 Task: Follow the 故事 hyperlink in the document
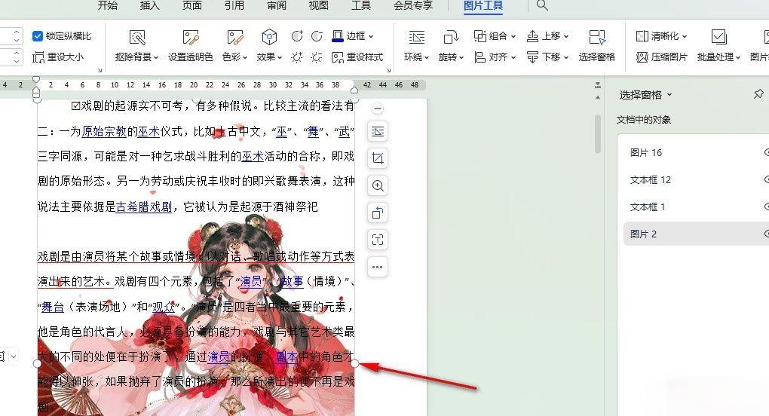coord(293,282)
